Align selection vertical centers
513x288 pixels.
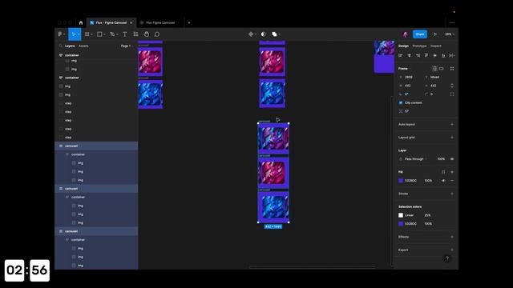(x=434, y=55)
